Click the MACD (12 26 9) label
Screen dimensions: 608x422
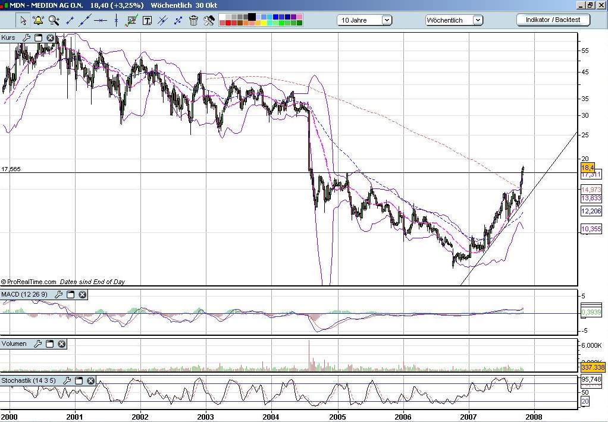coord(24,295)
